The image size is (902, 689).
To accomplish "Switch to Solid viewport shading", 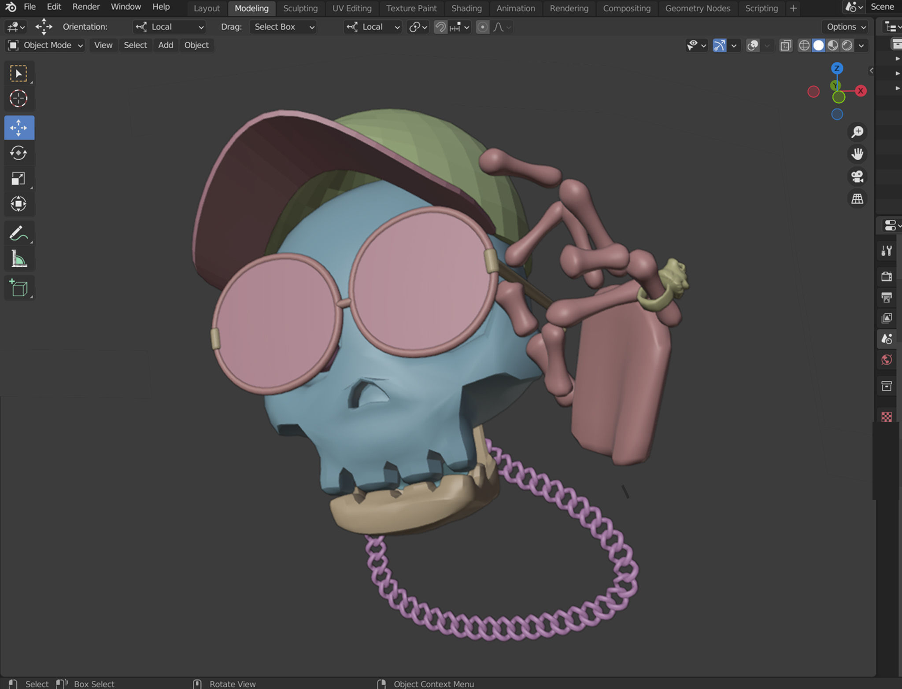I will pos(818,45).
